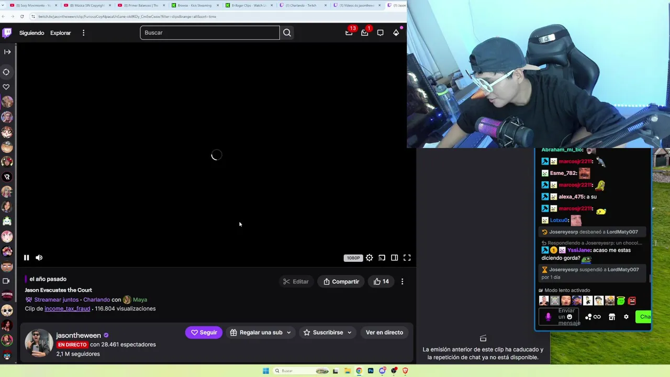Viewport: 670px width, 377px height.
Task: Open the Charlando category link
Action: [x=96, y=300]
